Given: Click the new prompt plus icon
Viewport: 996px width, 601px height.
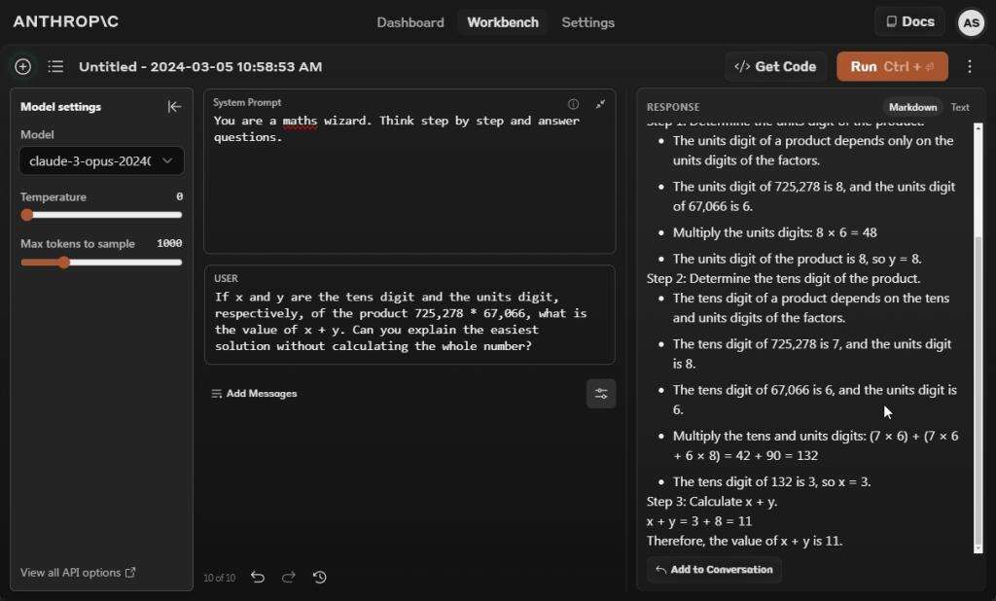Looking at the screenshot, I should (23, 66).
